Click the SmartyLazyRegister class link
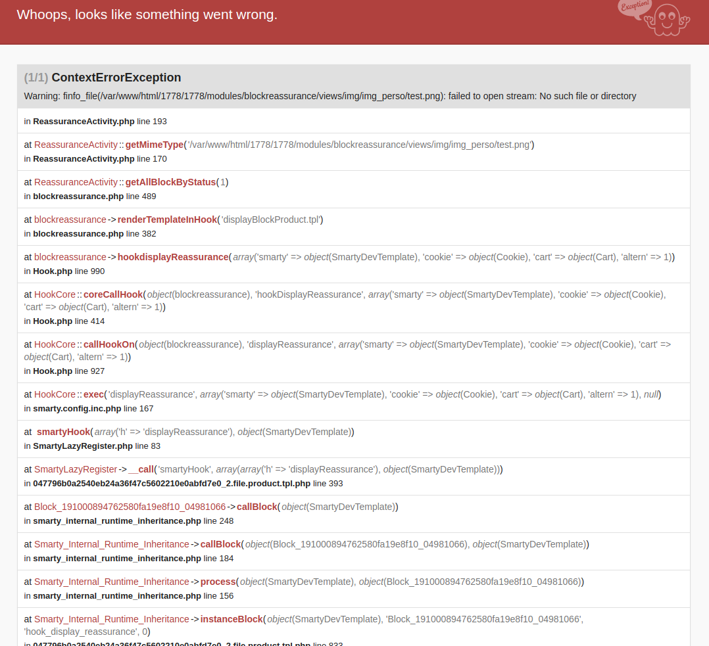 pyautogui.click(x=76, y=469)
